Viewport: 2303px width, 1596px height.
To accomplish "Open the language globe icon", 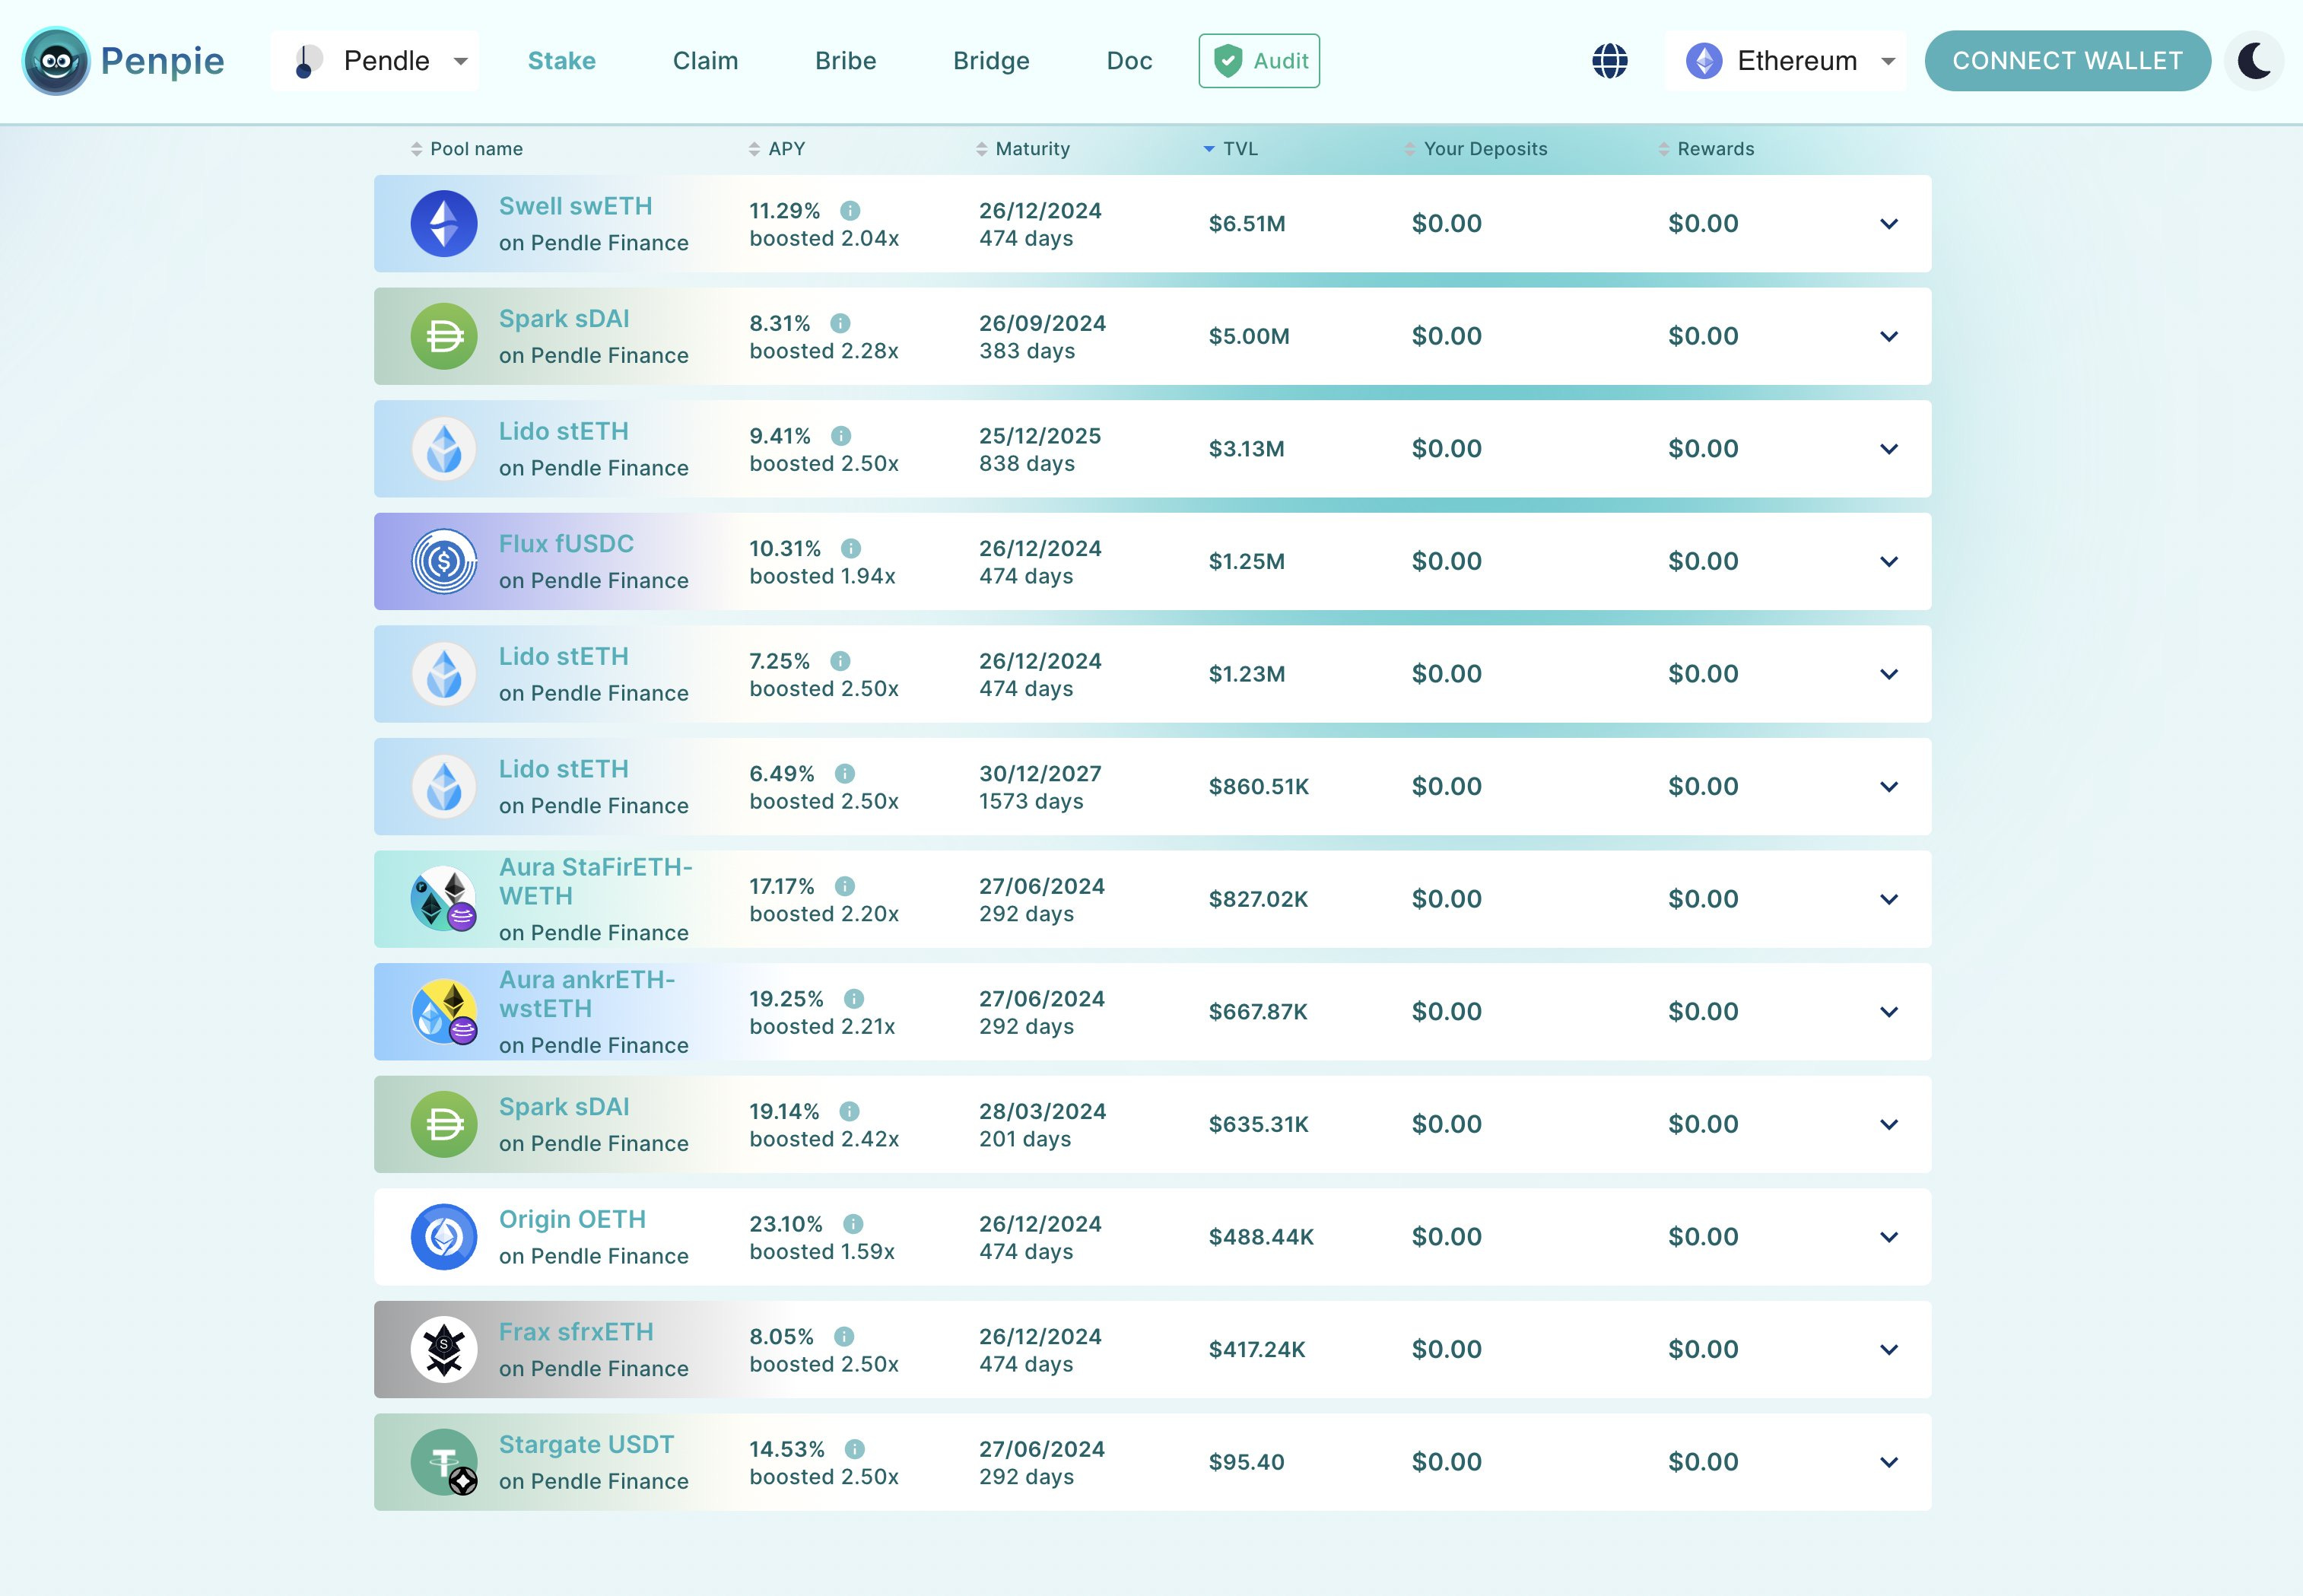I will (x=1609, y=61).
